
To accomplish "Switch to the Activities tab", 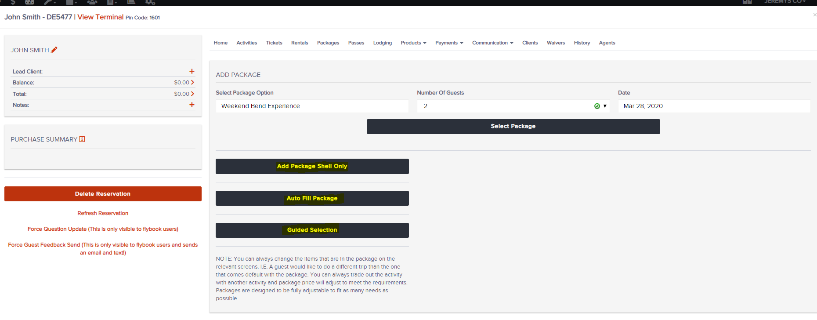I will click(247, 43).
